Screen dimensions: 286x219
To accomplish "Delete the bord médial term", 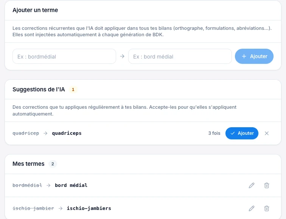I will [267, 185].
